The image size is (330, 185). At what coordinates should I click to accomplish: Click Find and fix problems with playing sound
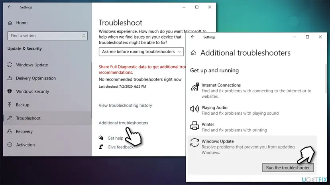[240, 113]
